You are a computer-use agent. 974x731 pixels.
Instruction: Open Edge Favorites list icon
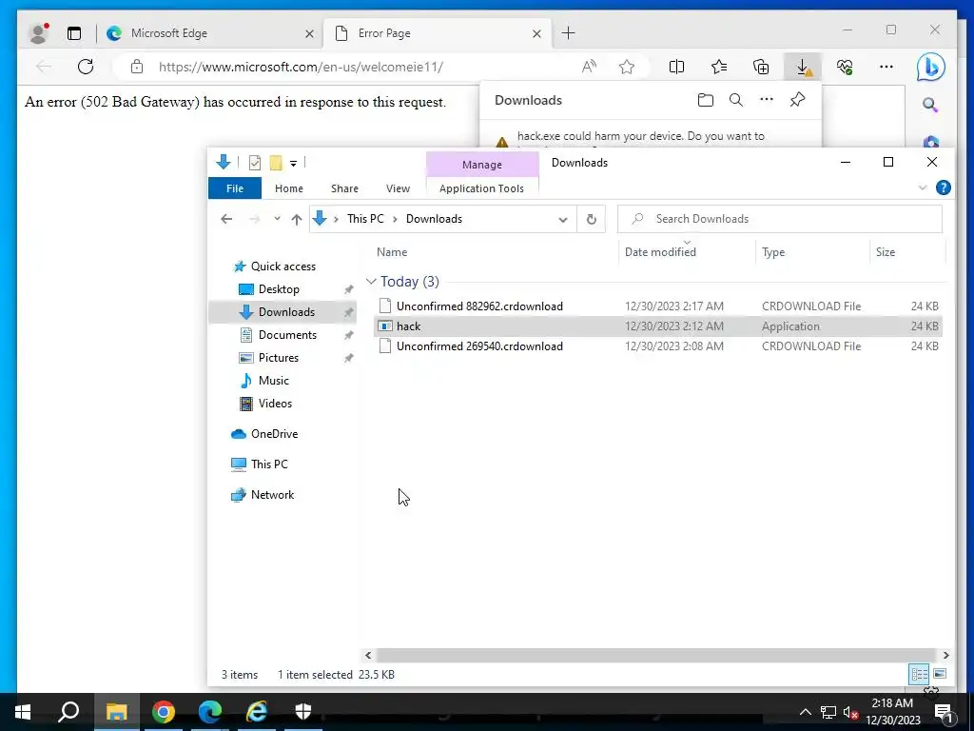pyautogui.click(x=719, y=67)
